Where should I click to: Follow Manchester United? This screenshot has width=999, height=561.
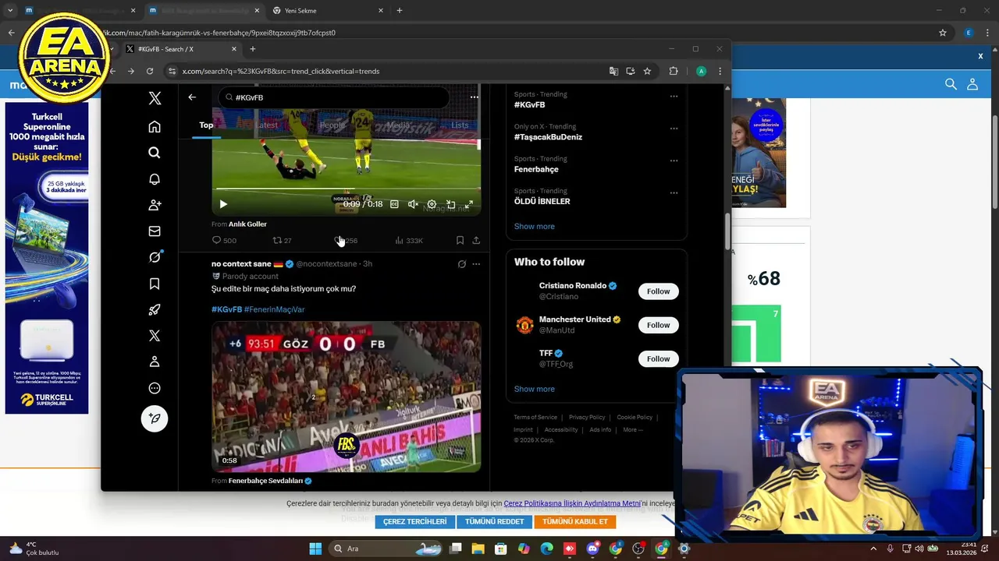pos(658,325)
